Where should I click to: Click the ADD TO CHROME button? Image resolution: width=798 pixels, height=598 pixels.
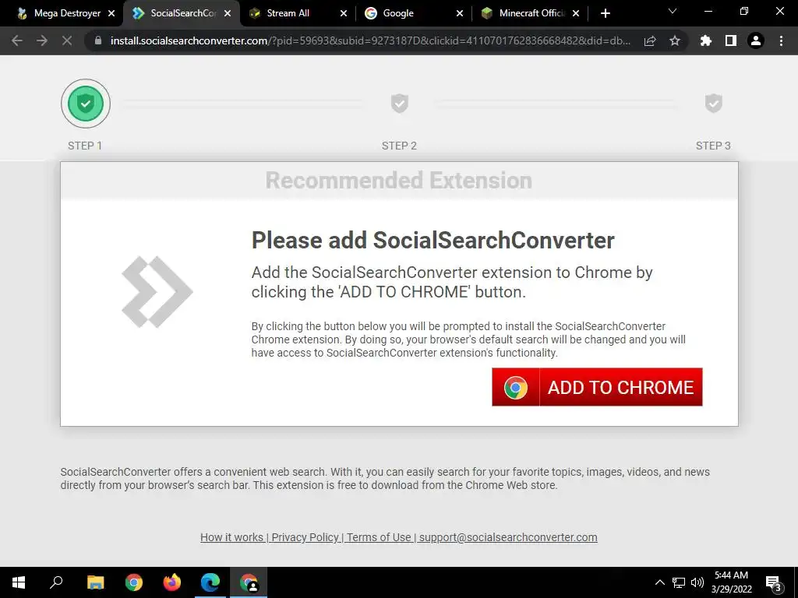(x=597, y=387)
